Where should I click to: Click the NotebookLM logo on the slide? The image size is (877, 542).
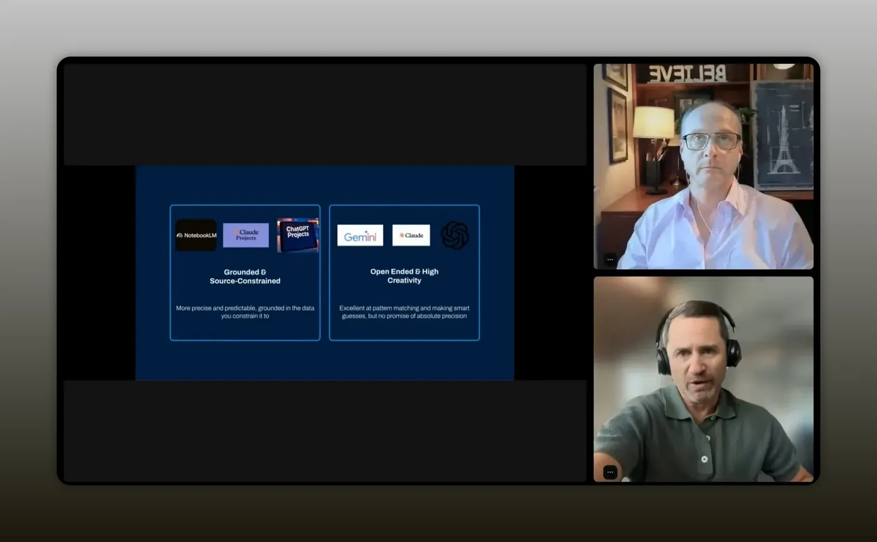coord(196,235)
